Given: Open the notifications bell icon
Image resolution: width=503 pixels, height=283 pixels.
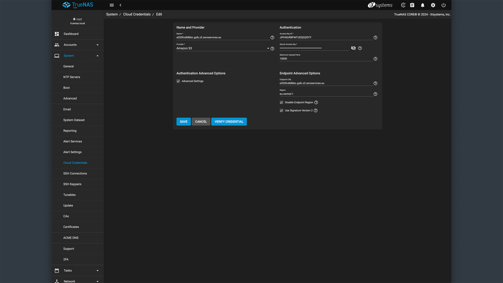Looking at the screenshot, I should pos(423,5).
